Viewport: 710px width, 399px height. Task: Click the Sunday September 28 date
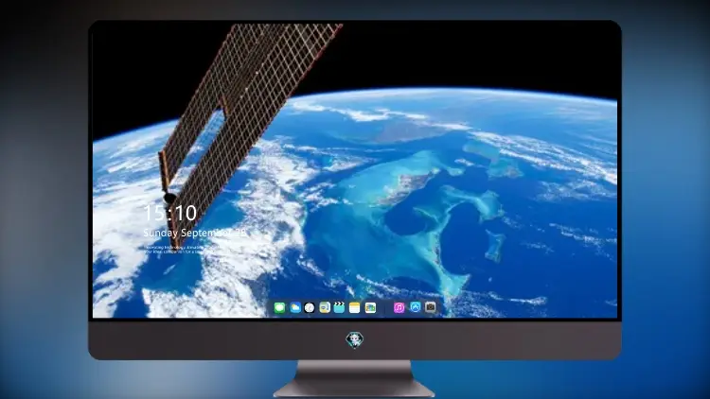pos(195,233)
